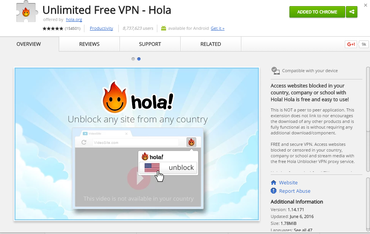Click the compatible device checkmark icon
The width and height of the screenshot is (370, 234).
[x=275, y=71]
